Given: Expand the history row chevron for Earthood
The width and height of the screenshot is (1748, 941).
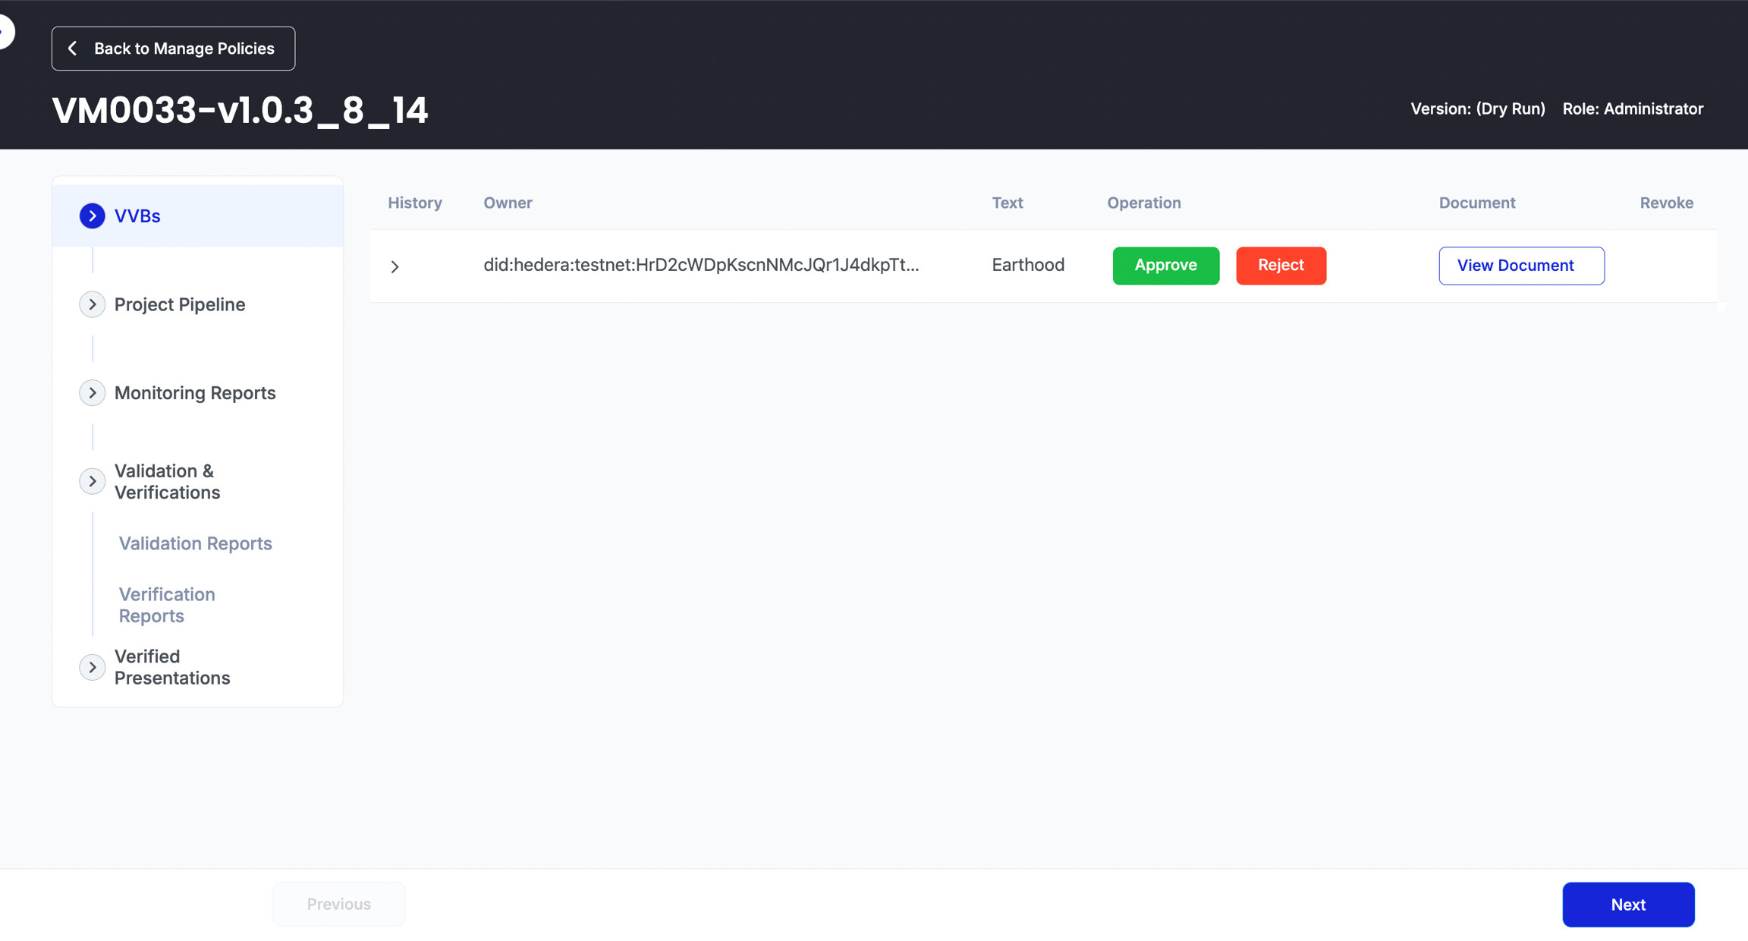Looking at the screenshot, I should [x=395, y=266].
